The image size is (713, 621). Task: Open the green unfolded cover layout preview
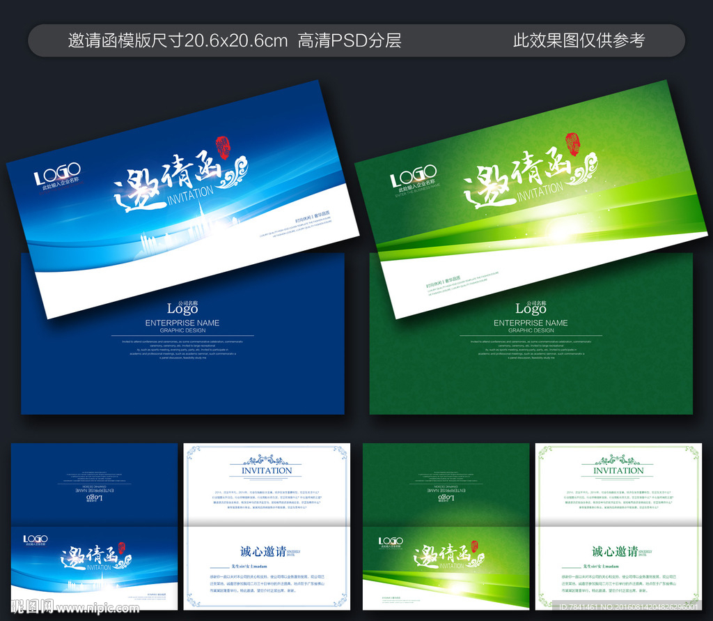(x=446, y=526)
